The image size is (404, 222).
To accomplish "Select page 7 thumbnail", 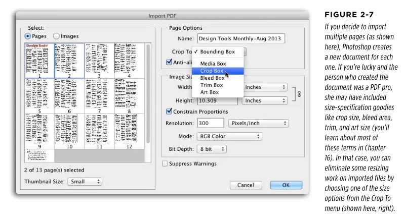I will tap(99, 96).
